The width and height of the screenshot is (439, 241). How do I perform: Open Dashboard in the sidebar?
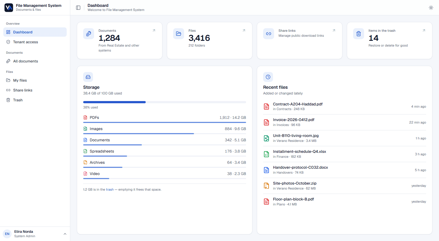point(35,32)
